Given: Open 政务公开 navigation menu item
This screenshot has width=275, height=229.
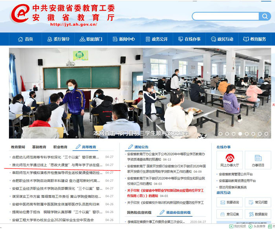Looking at the screenshot, I should (156, 39).
